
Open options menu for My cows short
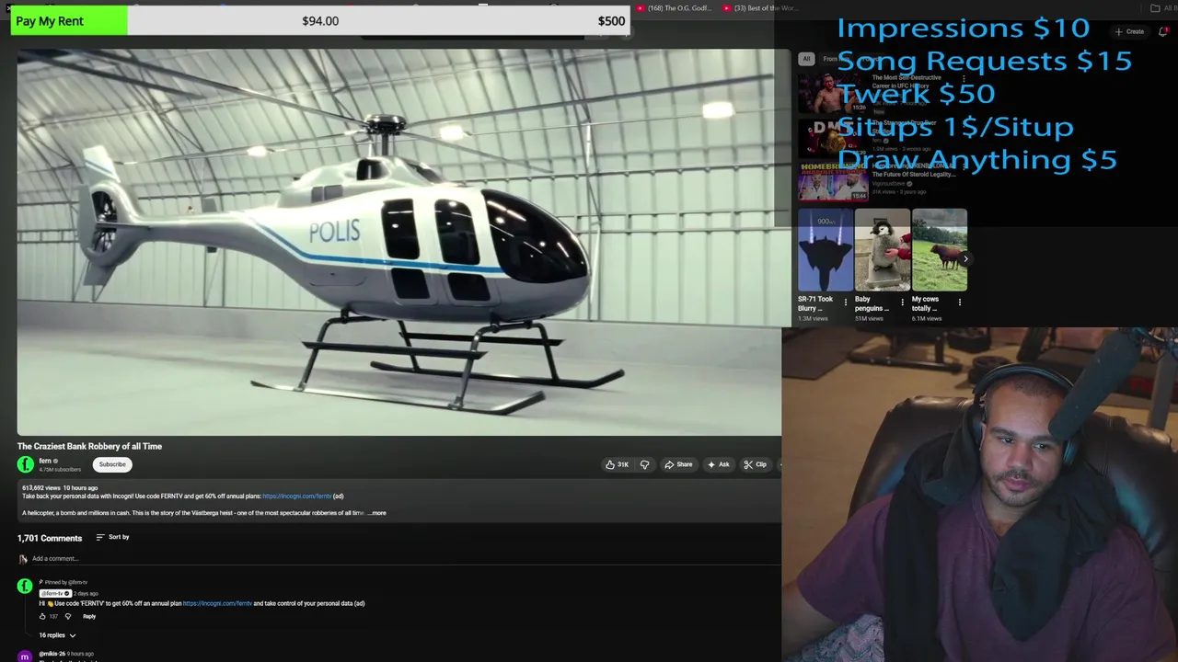tap(960, 302)
